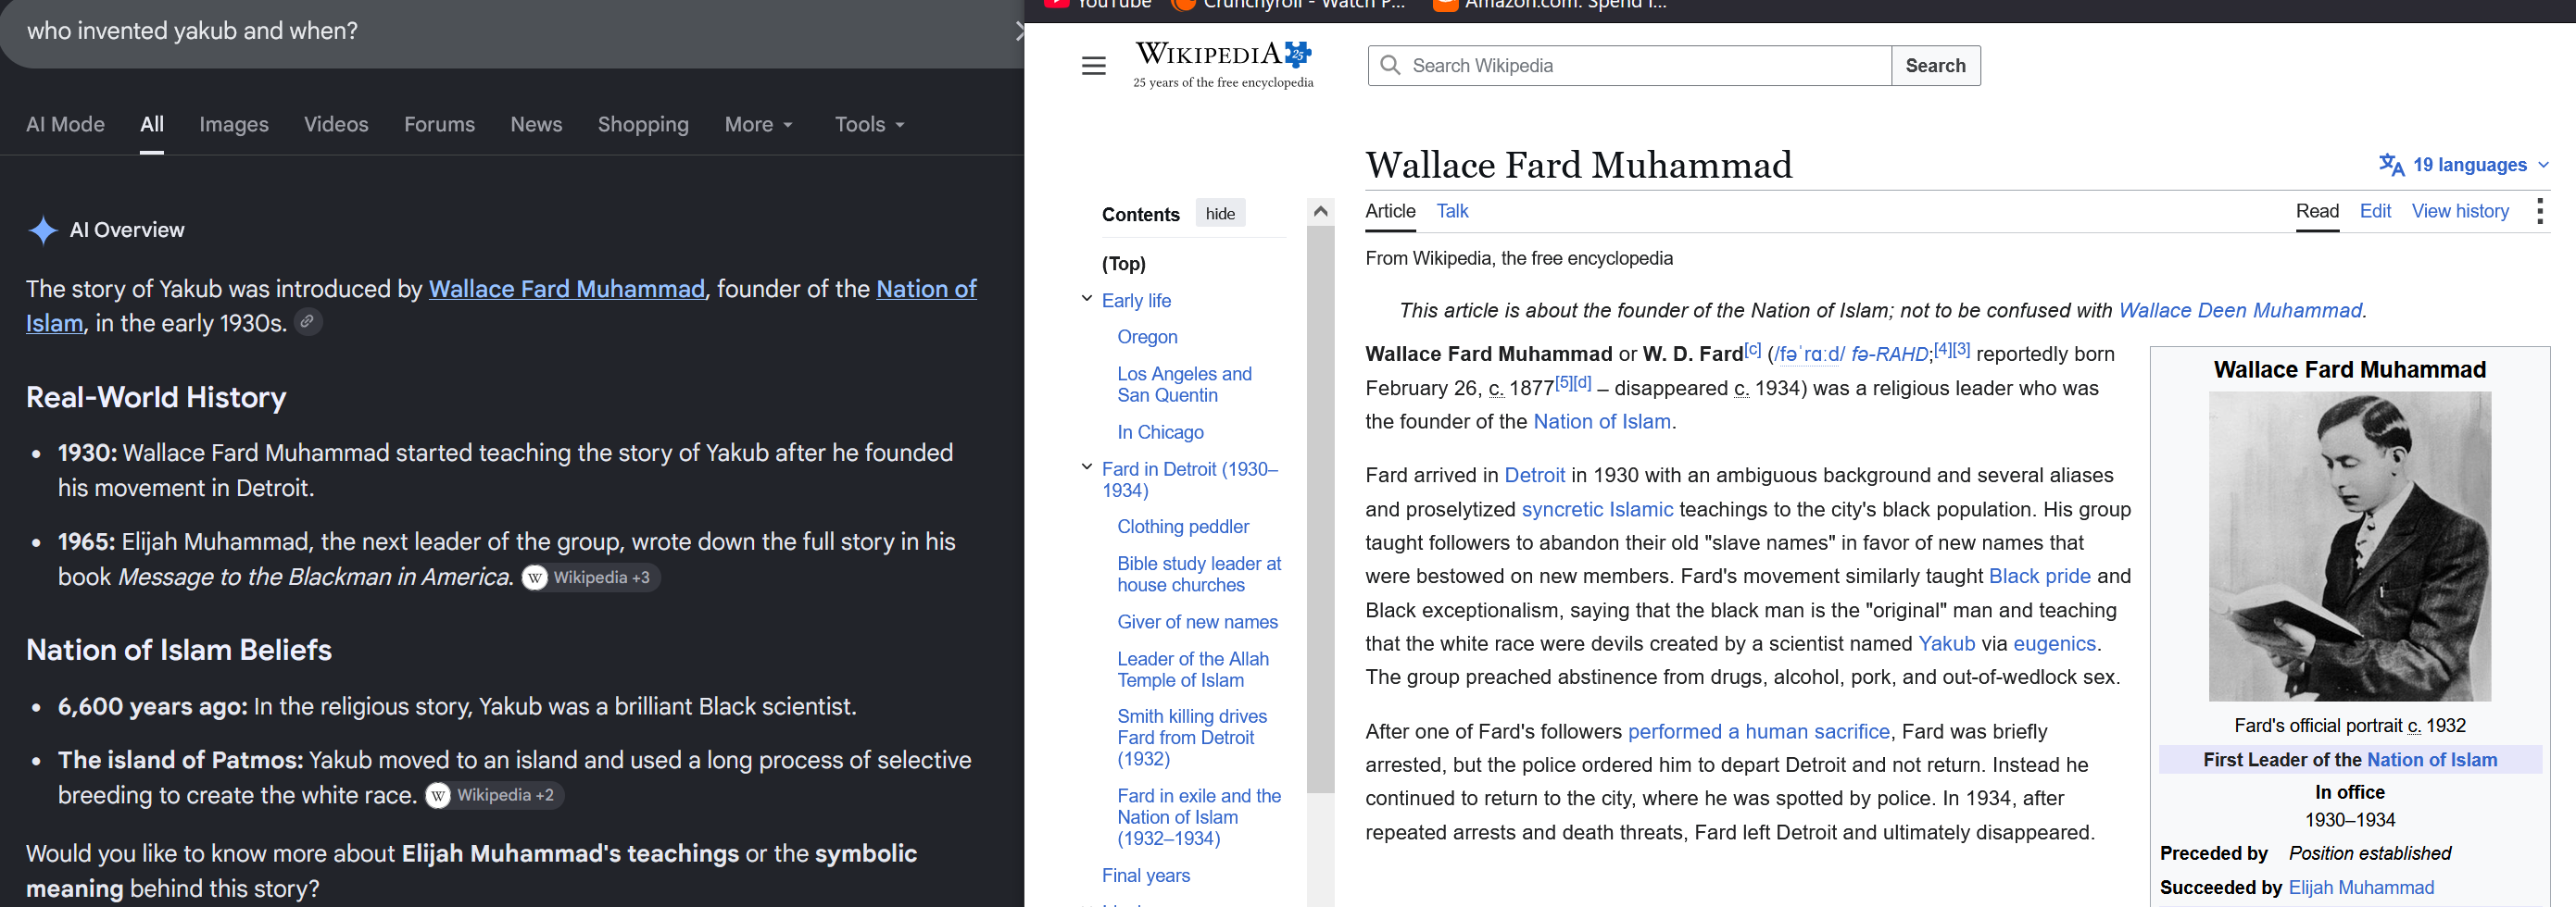The image size is (2576, 907).
Task: Open the Elijah Muhammad successor link in the infobox
Action: (2361, 888)
